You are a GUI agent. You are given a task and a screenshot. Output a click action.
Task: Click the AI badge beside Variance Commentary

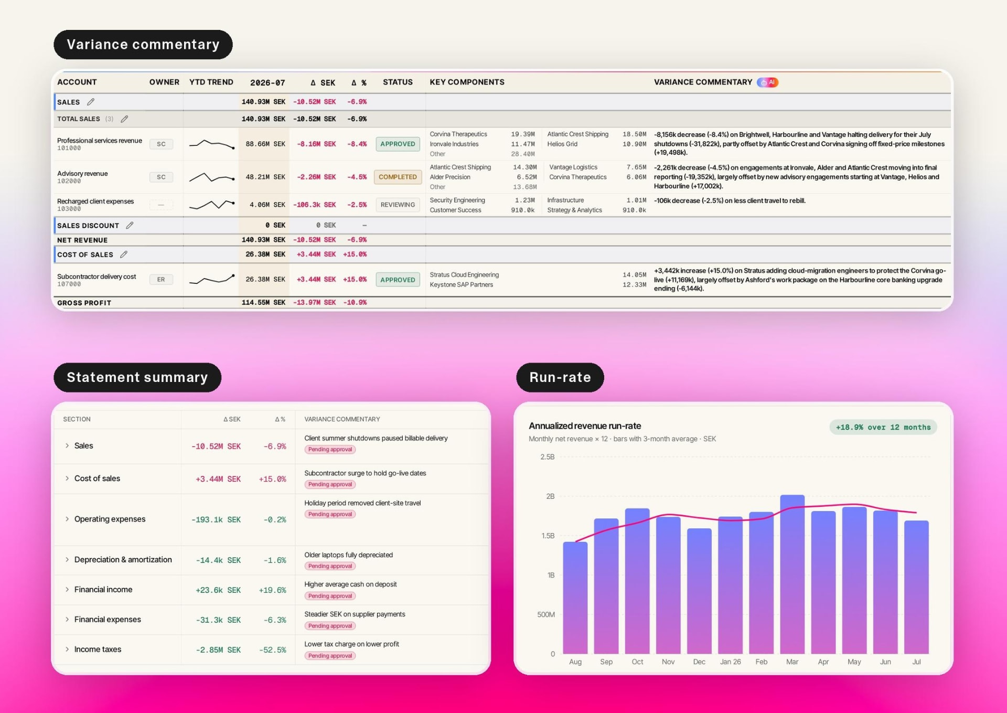(767, 82)
